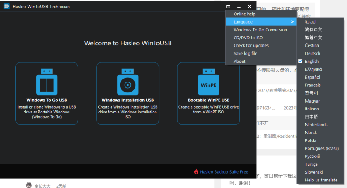Click the flame icon beside Hasleo Backup Suite

click(x=196, y=172)
